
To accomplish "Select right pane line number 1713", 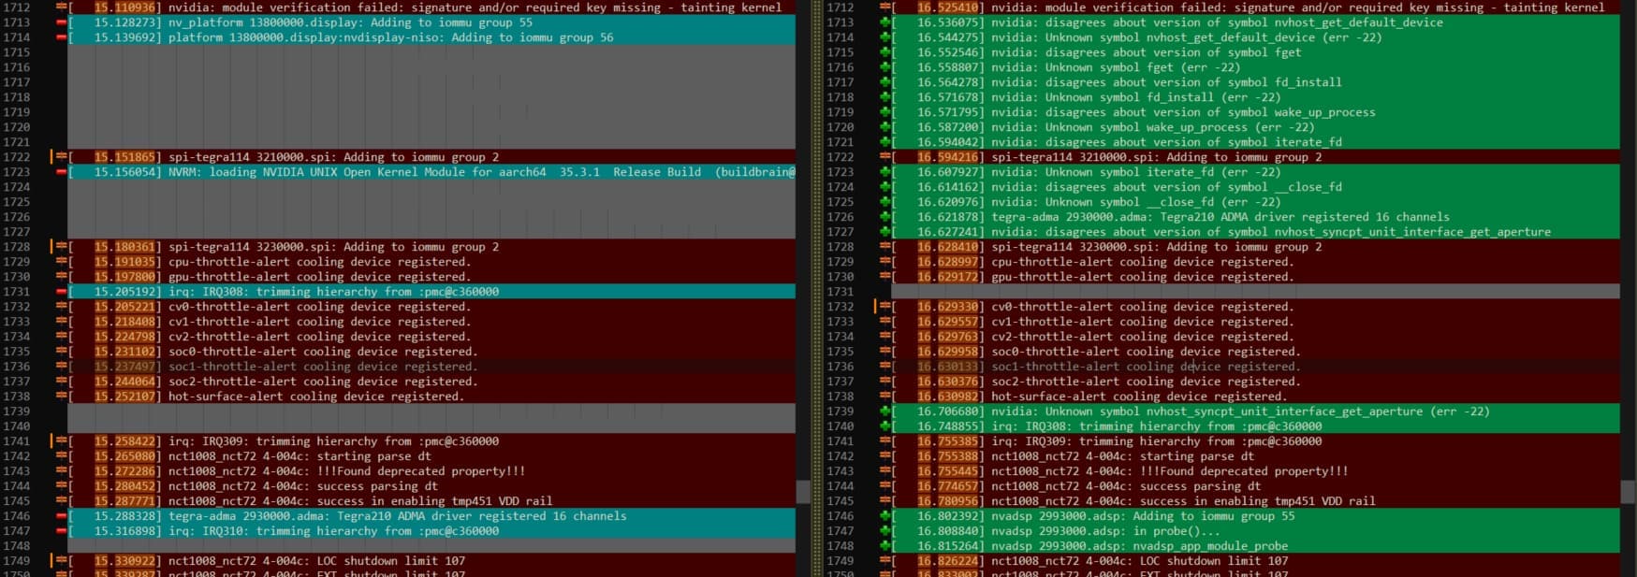I will pos(840,22).
